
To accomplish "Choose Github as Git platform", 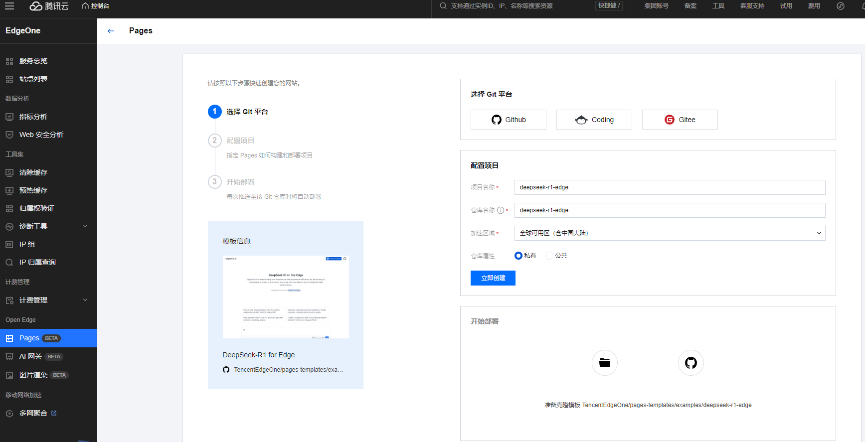I will point(509,120).
